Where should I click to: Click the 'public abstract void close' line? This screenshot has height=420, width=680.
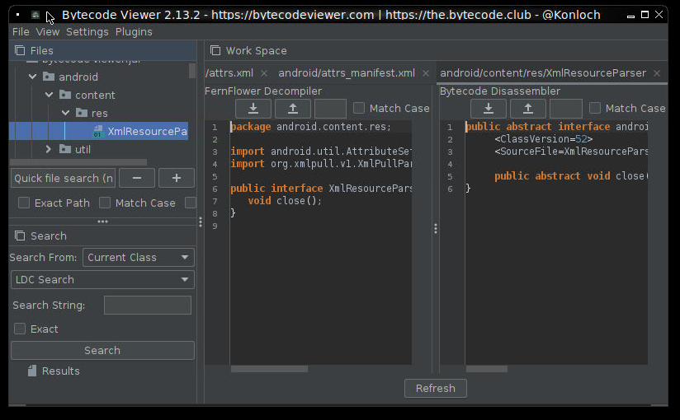click(571, 175)
